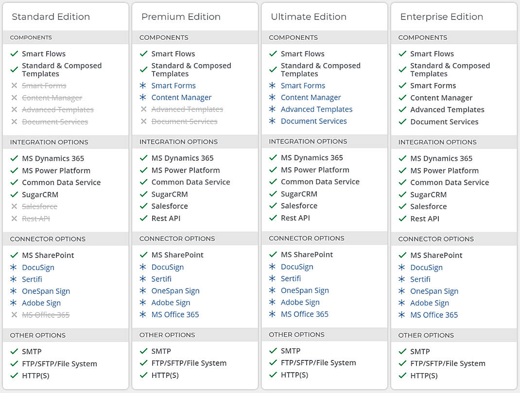Click the X icon next to Rest API under Standard Edition

coord(14,218)
